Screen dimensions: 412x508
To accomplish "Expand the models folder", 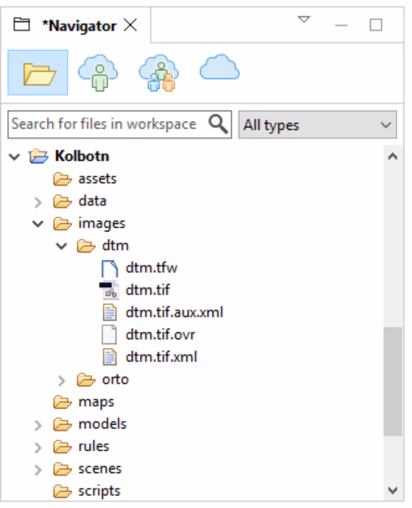I will coord(38,425).
